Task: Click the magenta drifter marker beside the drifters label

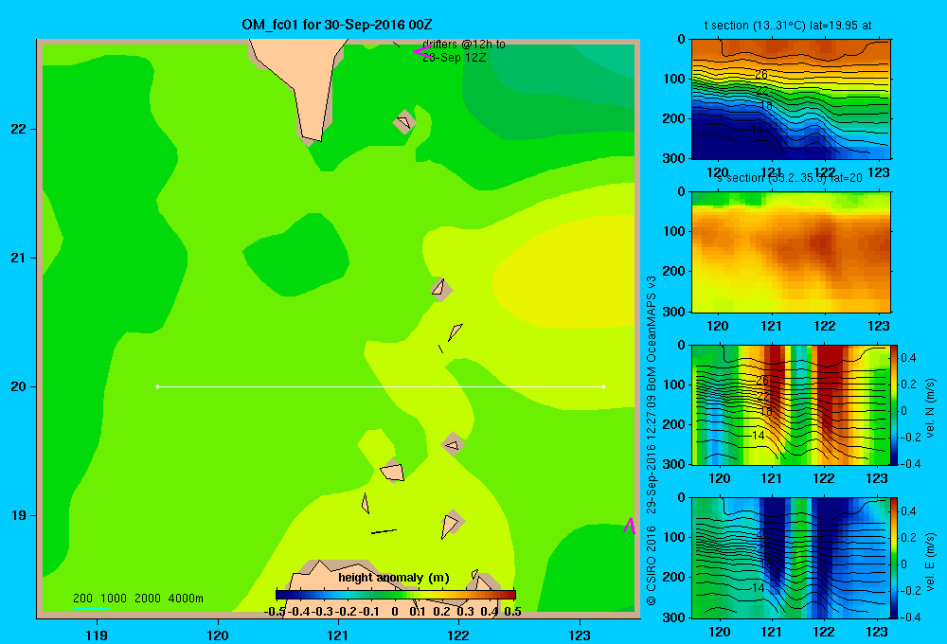Action: tap(421, 52)
